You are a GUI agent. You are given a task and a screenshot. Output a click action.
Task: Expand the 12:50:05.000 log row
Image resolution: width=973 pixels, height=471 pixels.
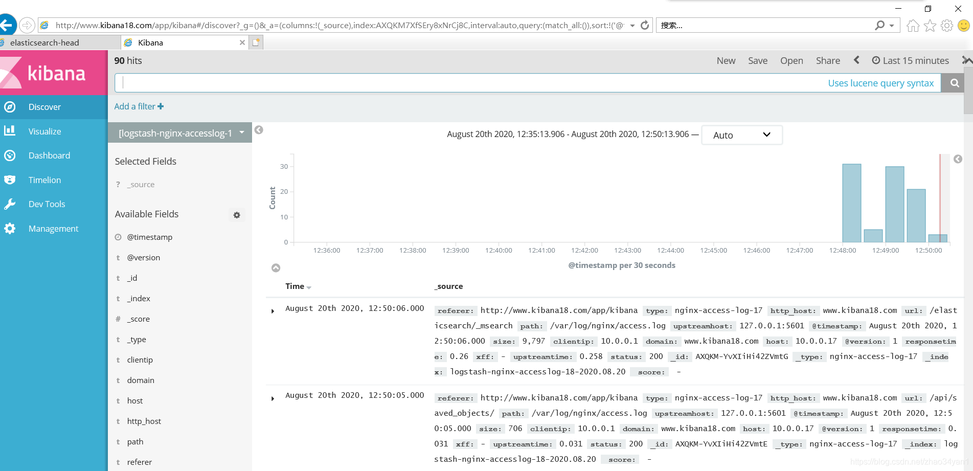pyautogui.click(x=273, y=398)
